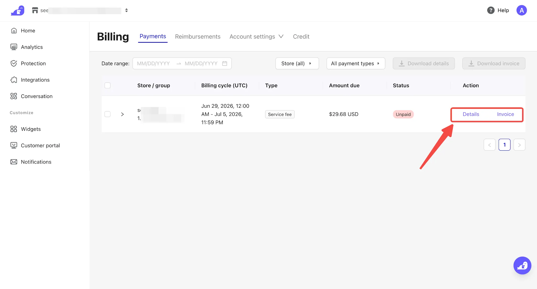Open Conversation in the sidebar

pyautogui.click(x=37, y=96)
